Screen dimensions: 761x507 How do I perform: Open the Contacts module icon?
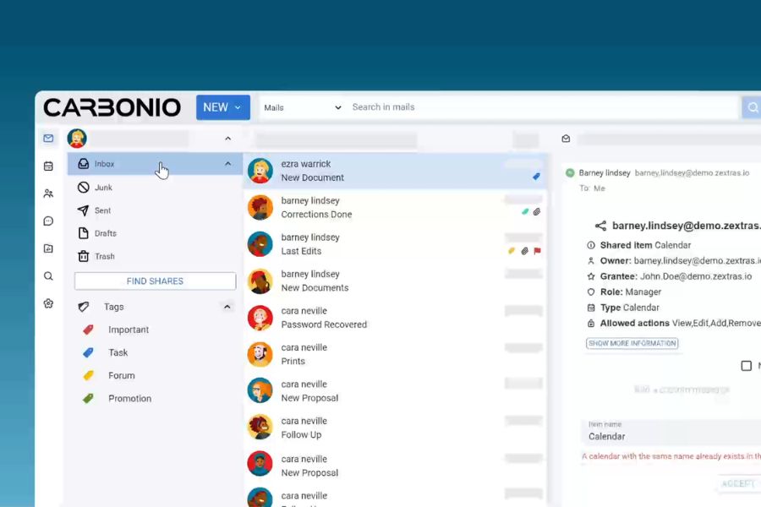(48, 194)
